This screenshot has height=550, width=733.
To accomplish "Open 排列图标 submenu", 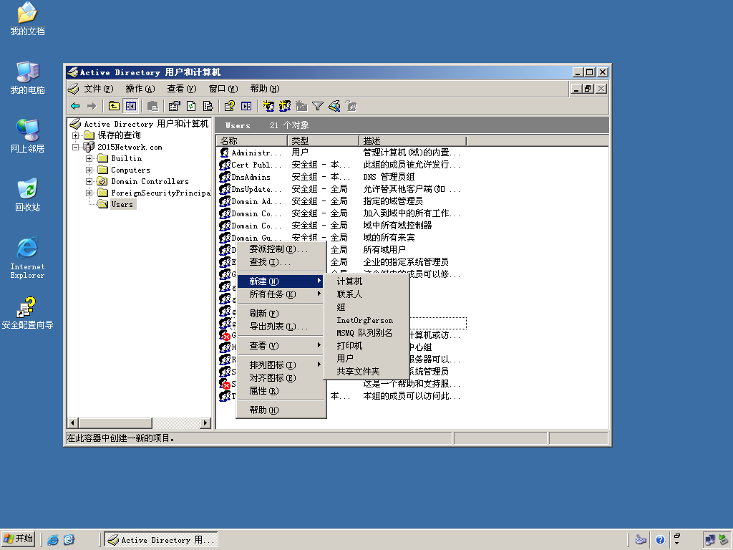I will pyautogui.click(x=281, y=365).
